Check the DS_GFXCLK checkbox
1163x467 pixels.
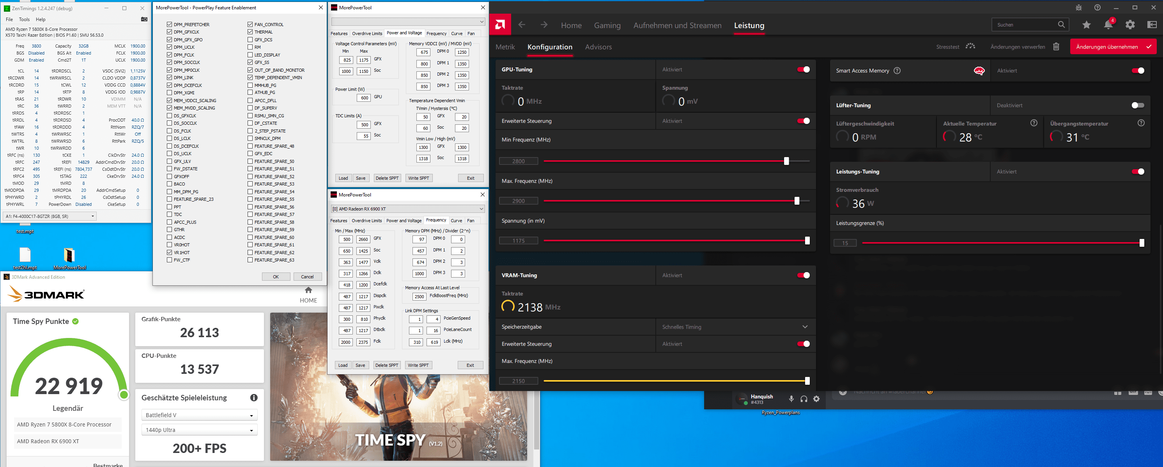(x=169, y=115)
